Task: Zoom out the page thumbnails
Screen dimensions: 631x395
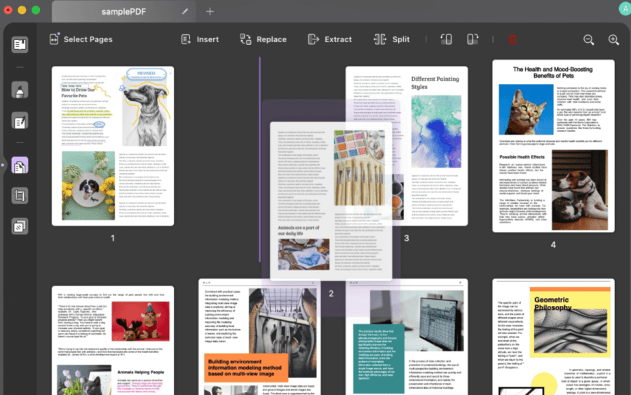Action: click(x=589, y=39)
